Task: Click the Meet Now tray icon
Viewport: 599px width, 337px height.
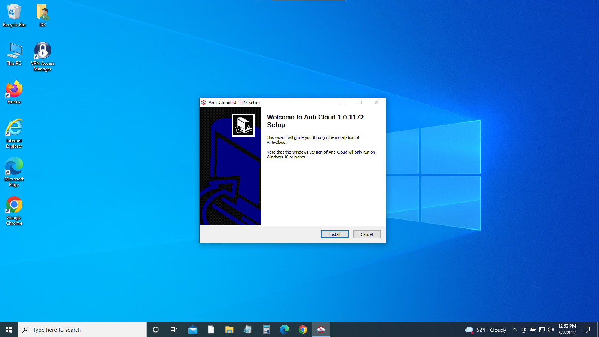Action: coord(524,330)
